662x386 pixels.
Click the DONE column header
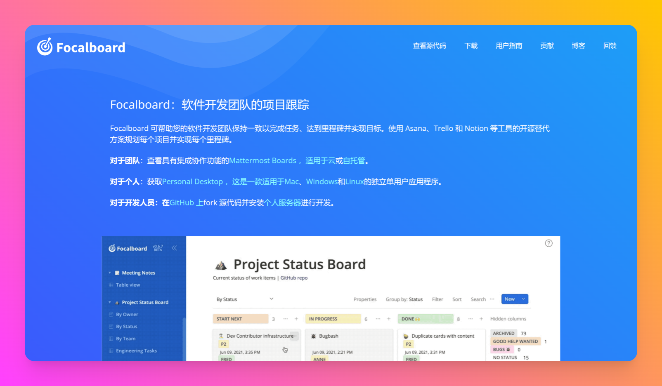pyautogui.click(x=426, y=319)
